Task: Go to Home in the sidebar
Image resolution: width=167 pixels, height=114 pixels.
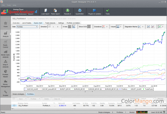Action: (6, 24)
